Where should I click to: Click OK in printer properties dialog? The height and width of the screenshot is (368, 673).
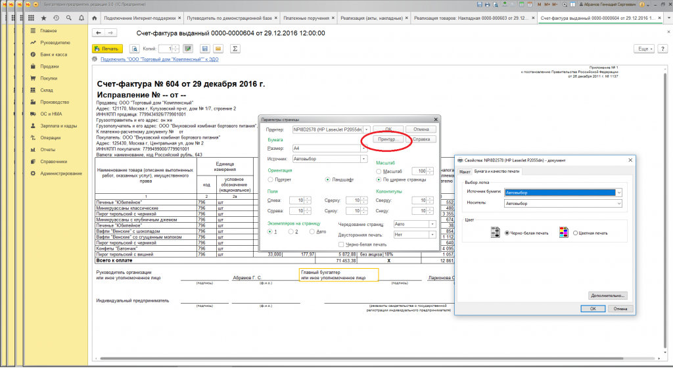(x=593, y=308)
